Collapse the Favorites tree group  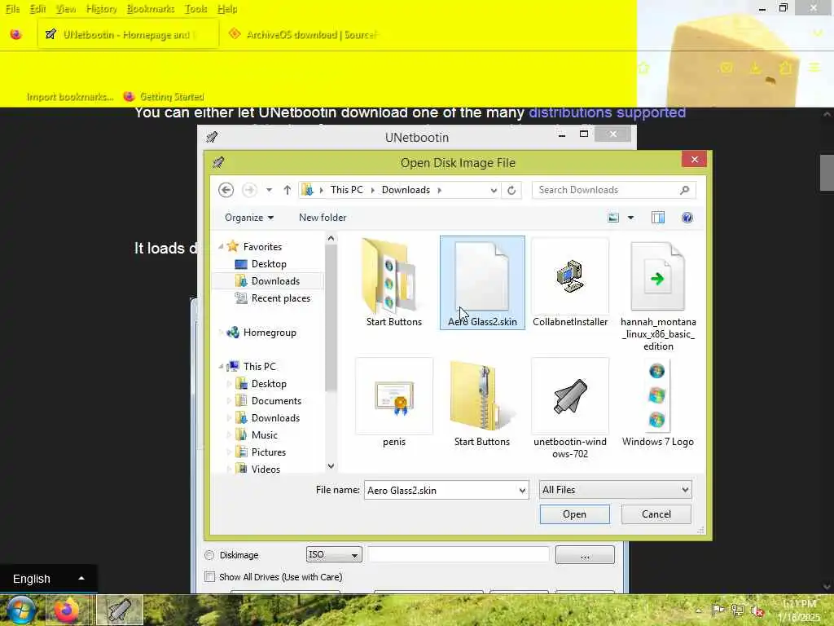[221, 246]
